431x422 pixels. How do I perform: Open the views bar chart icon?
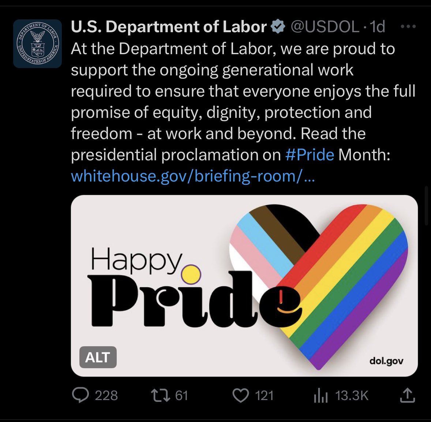click(x=321, y=396)
